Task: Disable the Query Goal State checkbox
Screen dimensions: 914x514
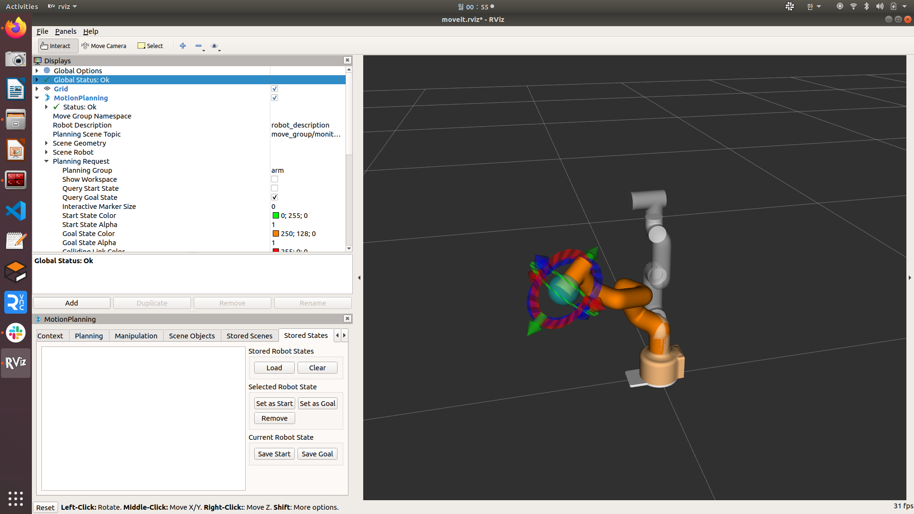Action: point(275,197)
